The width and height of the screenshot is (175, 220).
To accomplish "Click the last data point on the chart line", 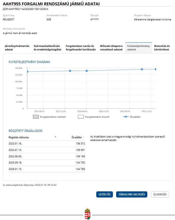I will point(155,69).
